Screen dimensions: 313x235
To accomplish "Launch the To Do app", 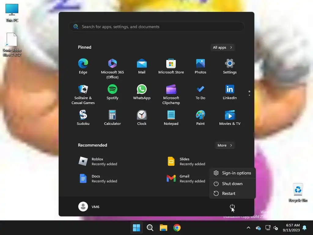I will (201, 92).
